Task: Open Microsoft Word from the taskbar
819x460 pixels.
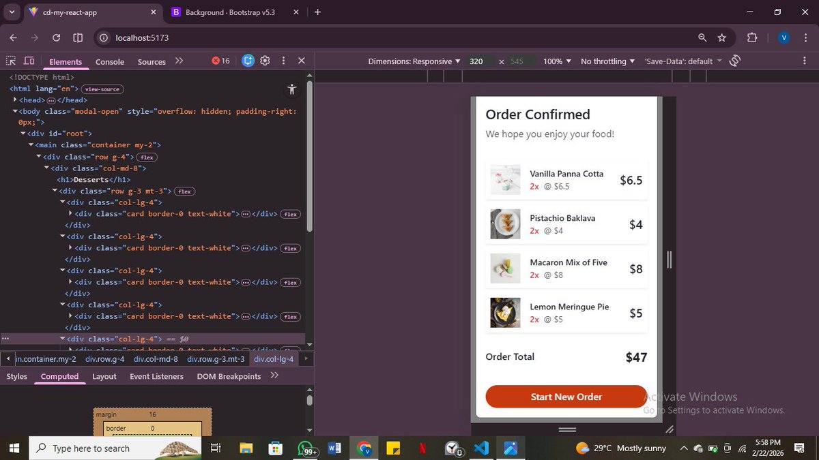Action: pyautogui.click(x=334, y=448)
